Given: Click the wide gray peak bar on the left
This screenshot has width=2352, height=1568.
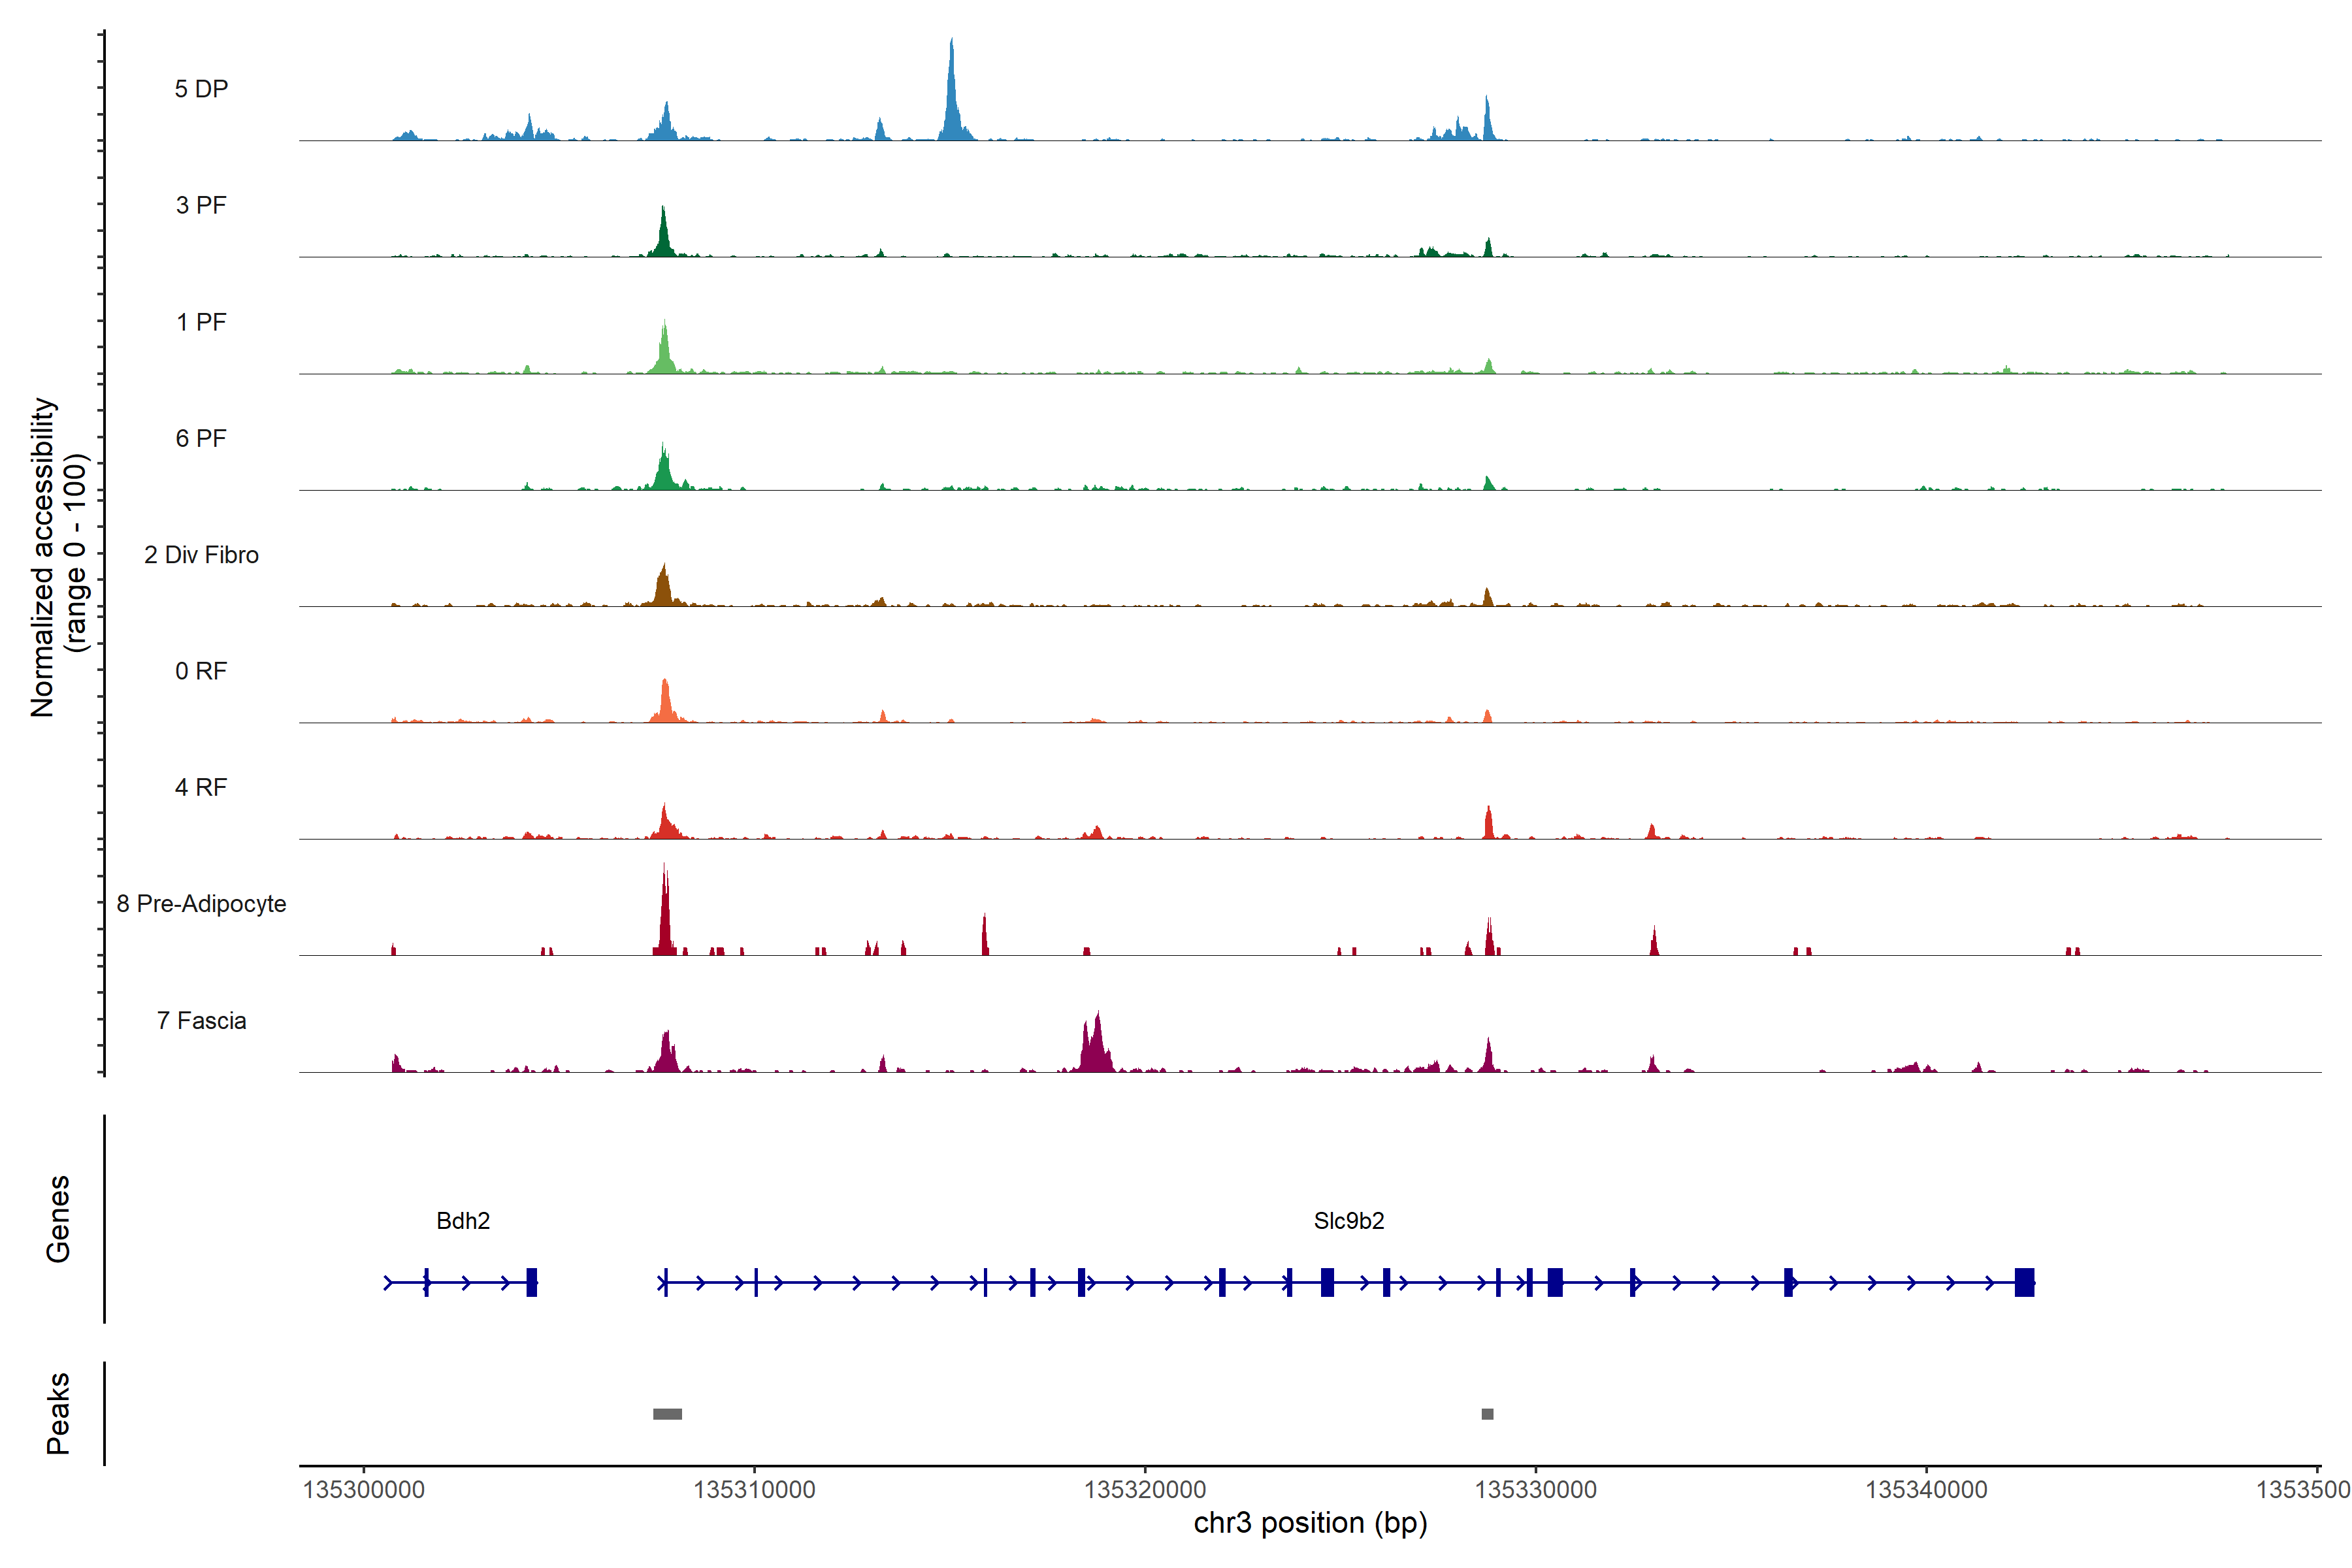Looking at the screenshot, I should (667, 1414).
